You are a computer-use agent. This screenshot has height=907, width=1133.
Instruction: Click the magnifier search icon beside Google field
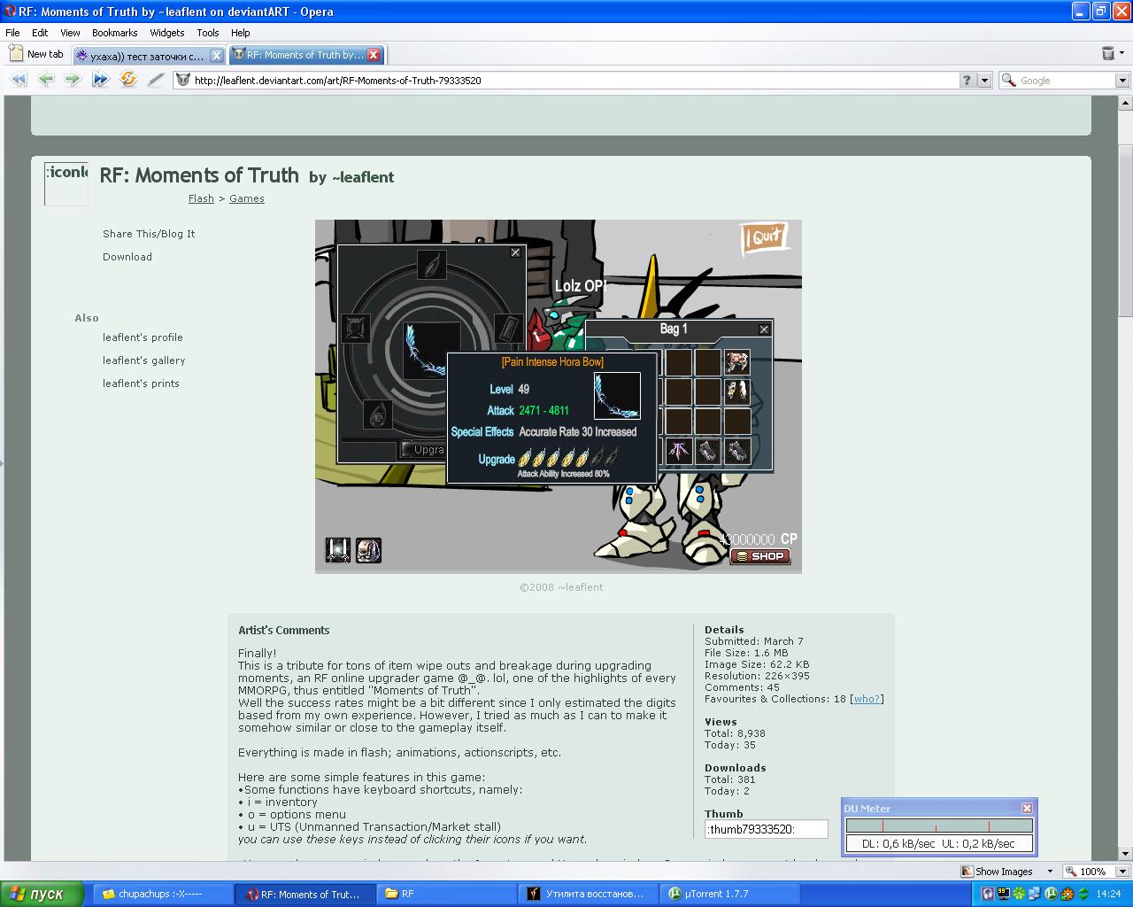coord(1007,81)
